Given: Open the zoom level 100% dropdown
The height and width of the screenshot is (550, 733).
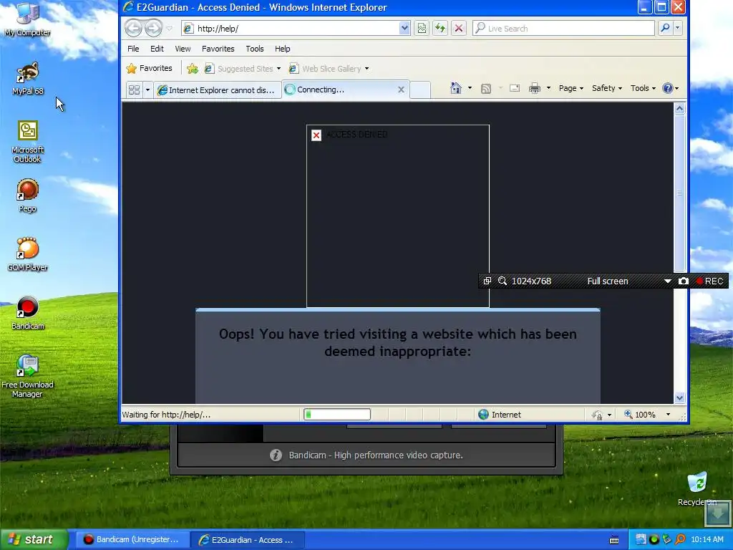Looking at the screenshot, I should 668,415.
